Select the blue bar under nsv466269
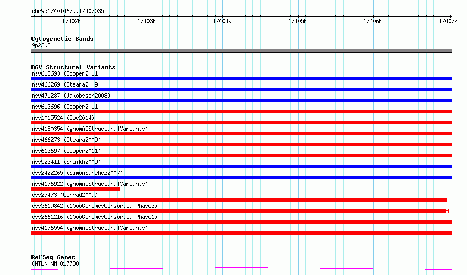 coord(241,90)
